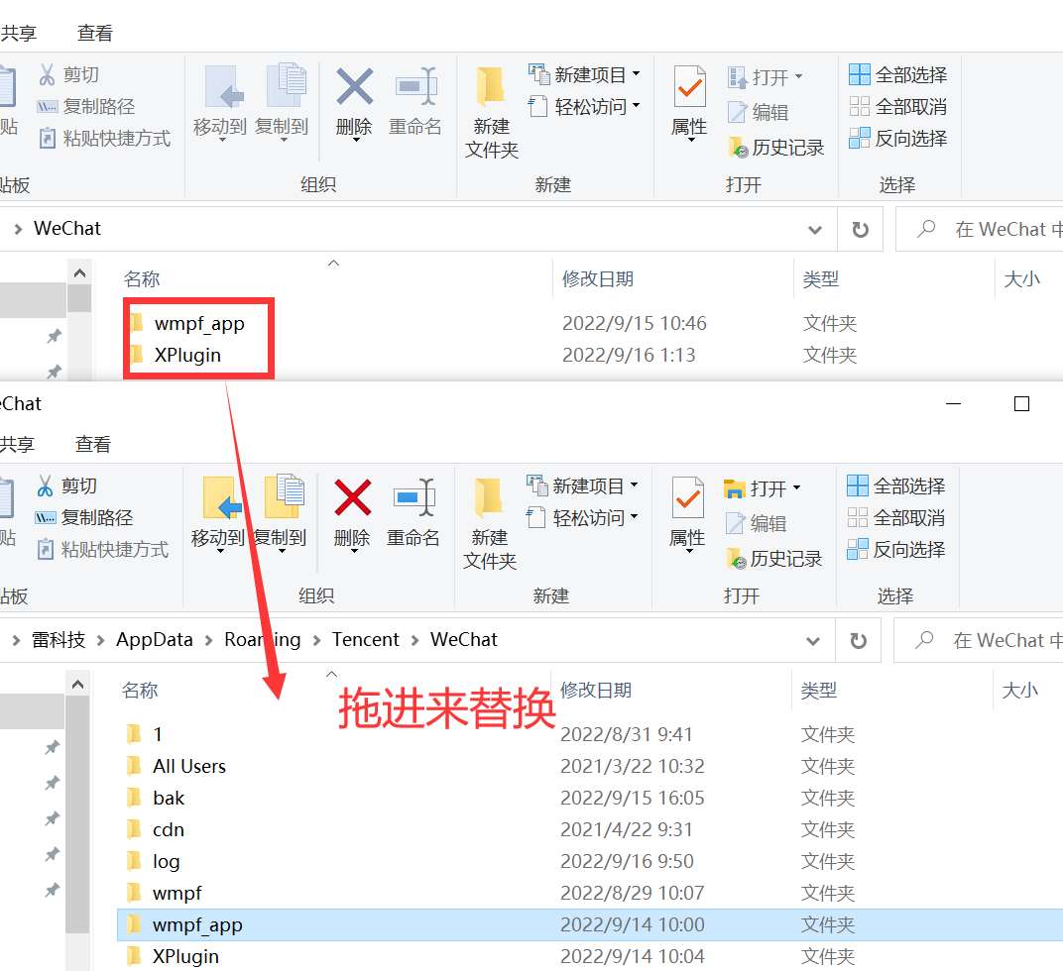Select wmpf_app folder in upper window
Image resolution: width=1063 pixels, height=971 pixels.
[199, 323]
